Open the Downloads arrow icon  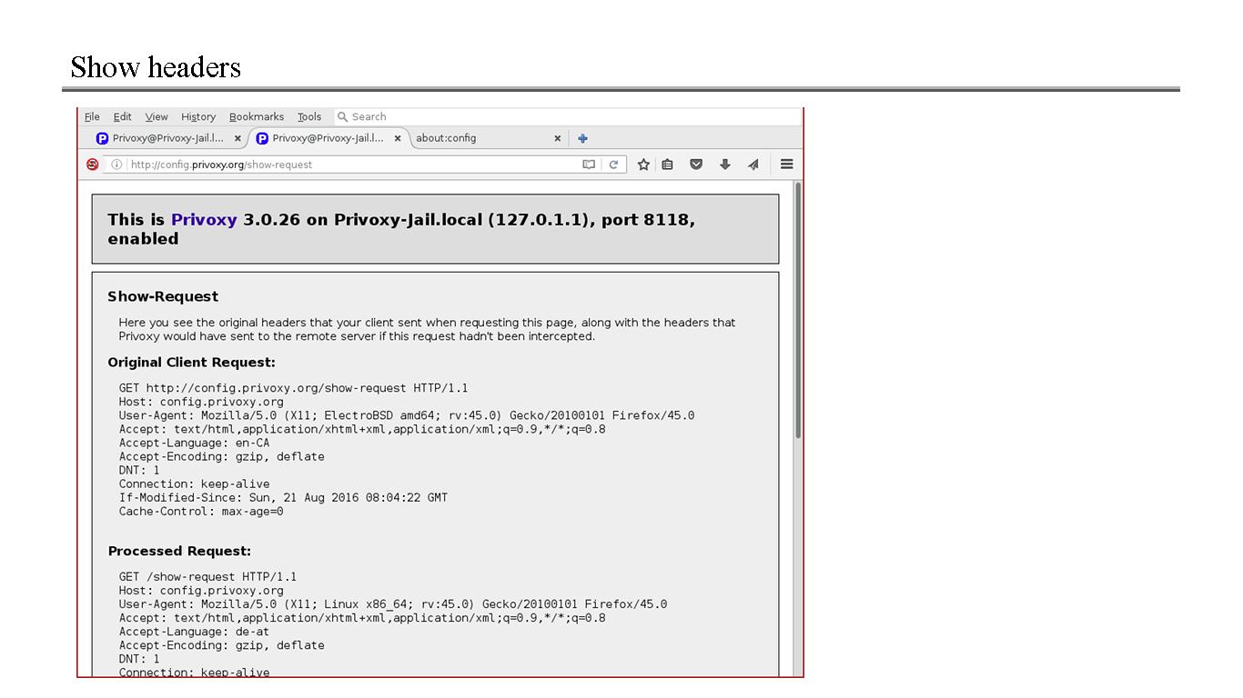(x=724, y=165)
